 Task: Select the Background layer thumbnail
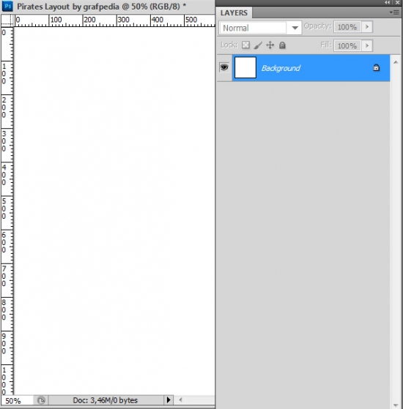(245, 67)
